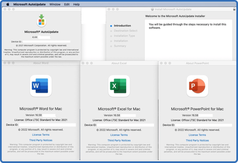This screenshot has height=163, width=238.
Task: Click 'Microsoft® AutoUpdate' heading
Action: (41, 32)
